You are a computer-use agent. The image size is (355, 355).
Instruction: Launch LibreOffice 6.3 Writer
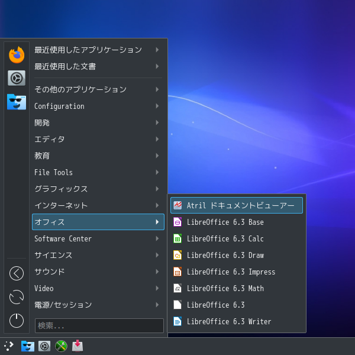tap(237, 321)
